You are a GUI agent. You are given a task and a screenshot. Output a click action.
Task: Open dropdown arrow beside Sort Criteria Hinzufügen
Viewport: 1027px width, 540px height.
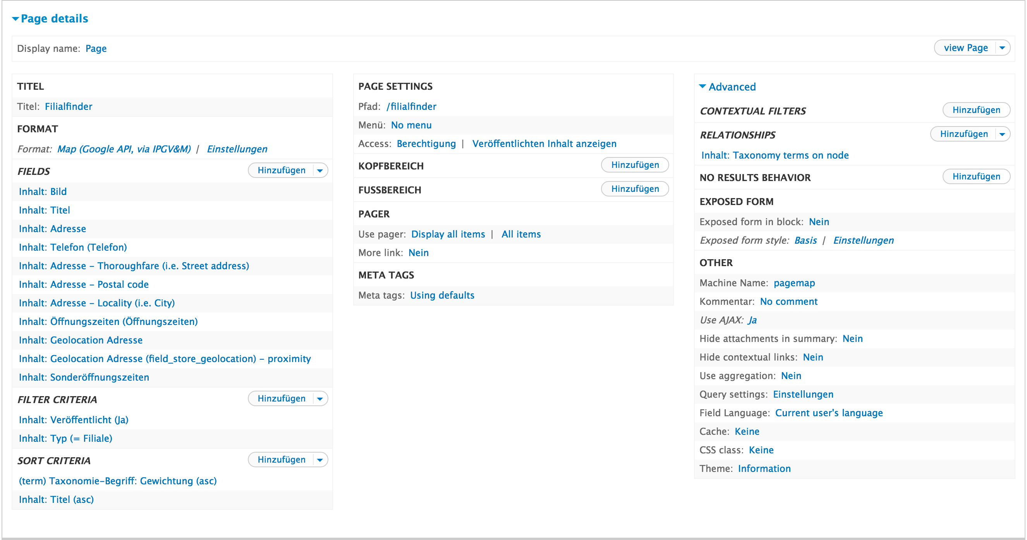320,460
